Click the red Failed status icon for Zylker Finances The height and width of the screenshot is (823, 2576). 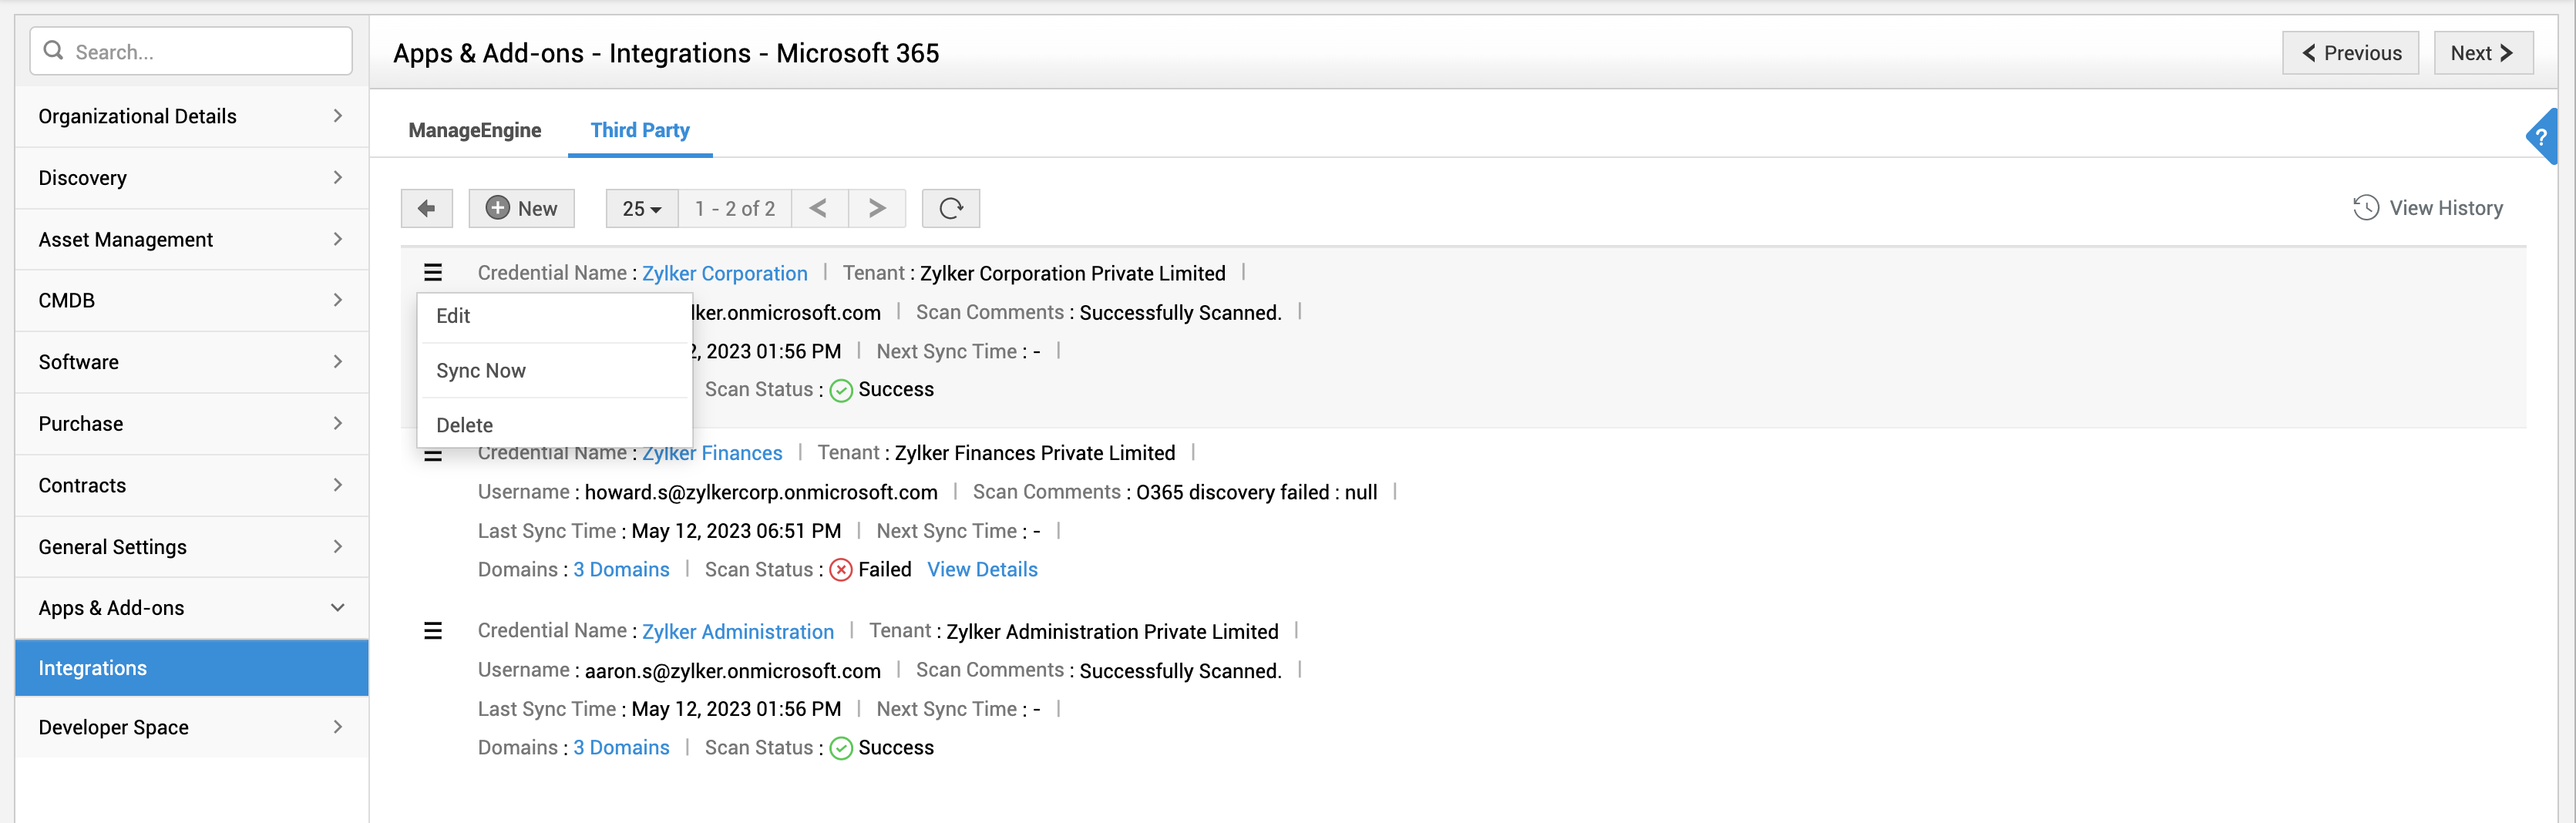point(841,569)
